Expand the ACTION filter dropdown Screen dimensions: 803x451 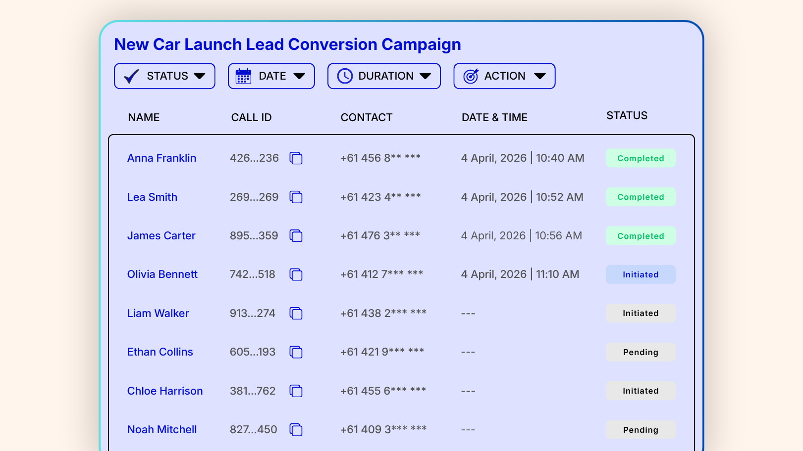504,76
